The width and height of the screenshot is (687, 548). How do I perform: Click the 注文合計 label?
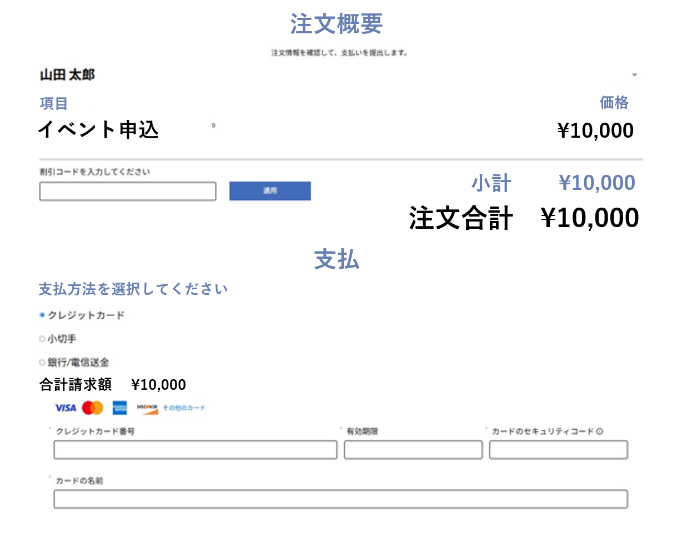pos(461,218)
